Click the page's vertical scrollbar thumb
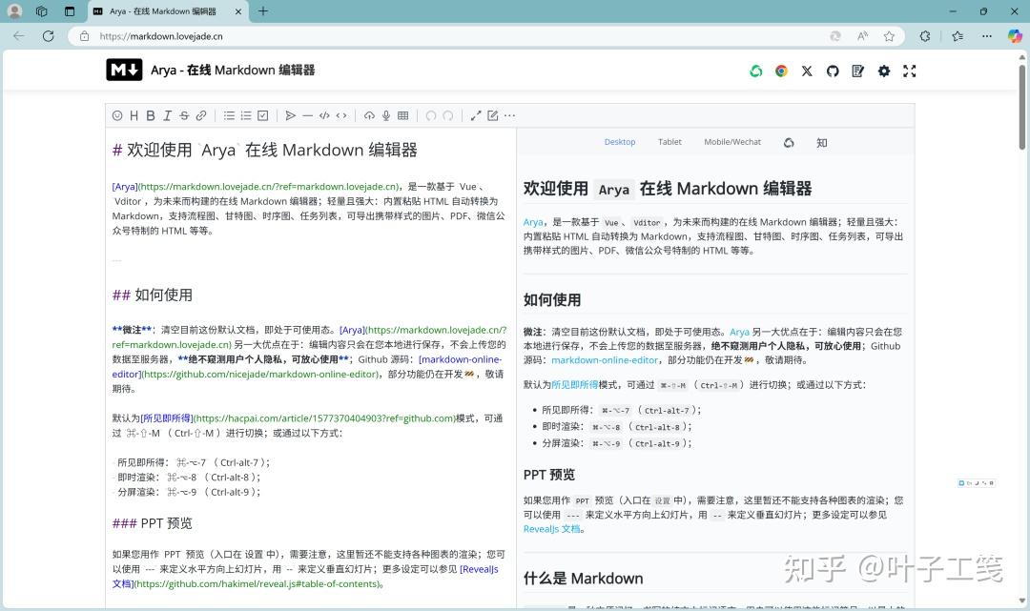This screenshot has width=1030, height=611. (x=1022, y=105)
